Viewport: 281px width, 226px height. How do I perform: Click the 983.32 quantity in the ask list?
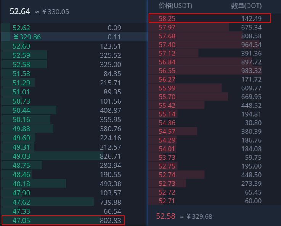(251, 71)
